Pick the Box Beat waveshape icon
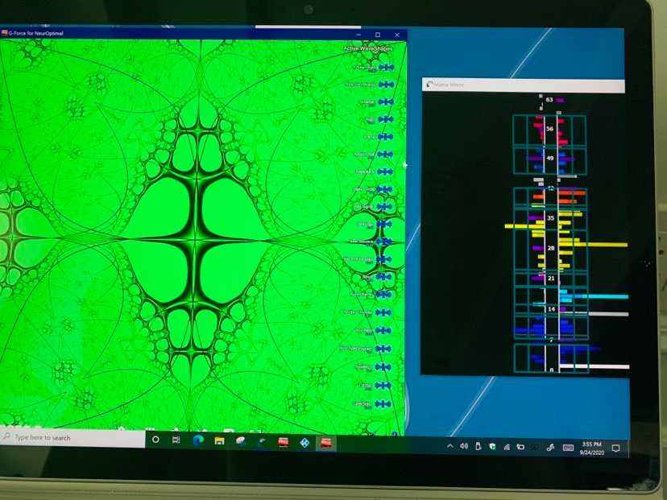Viewport: 667px width, 500px height. pyautogui.click(x=383, y=330)
